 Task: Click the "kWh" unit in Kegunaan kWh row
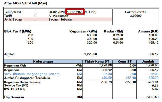tap(79, 66)
